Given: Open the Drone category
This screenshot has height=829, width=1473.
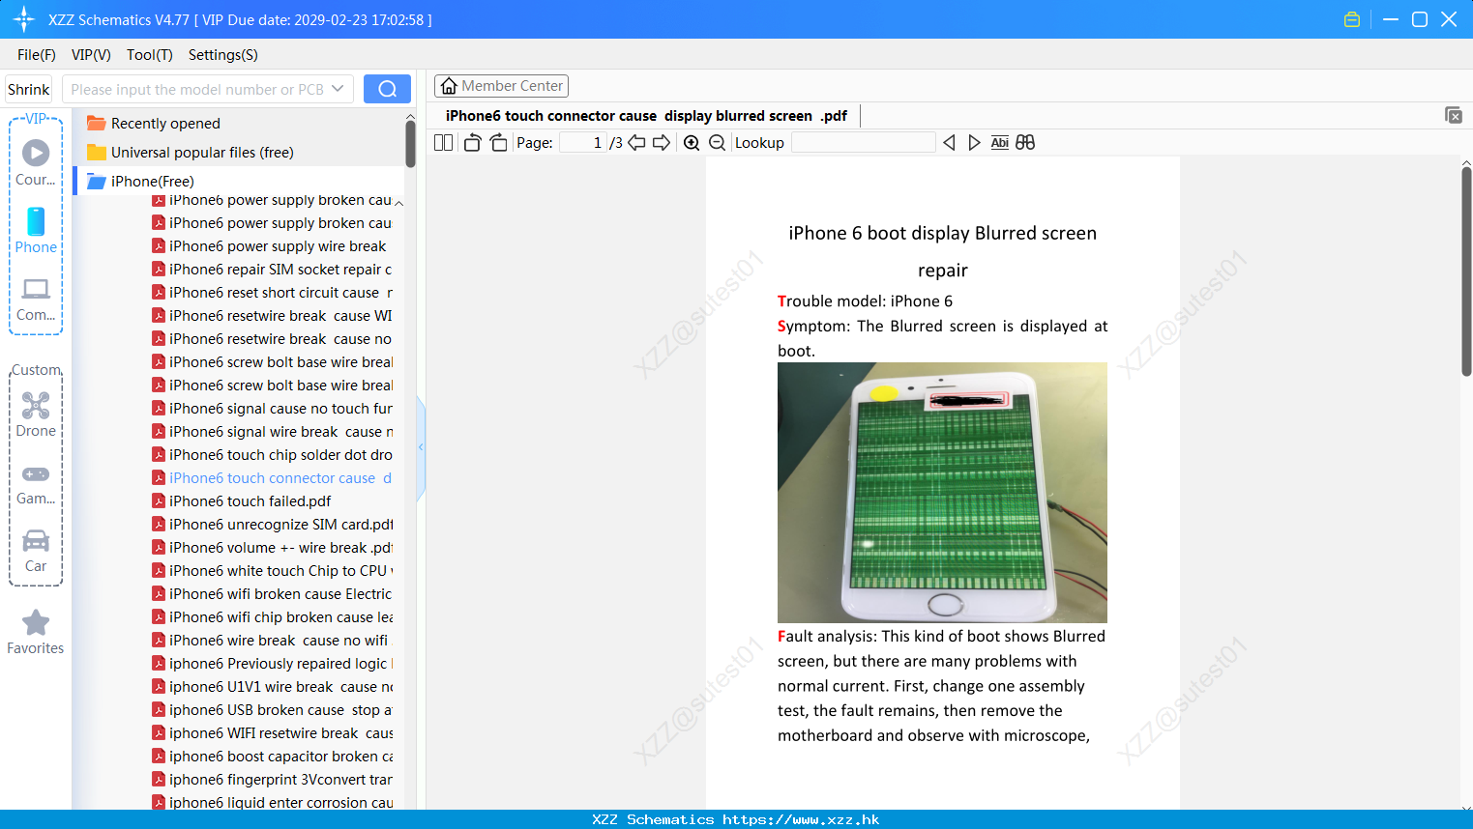Looking at the screenshot, I should (36, 414).
